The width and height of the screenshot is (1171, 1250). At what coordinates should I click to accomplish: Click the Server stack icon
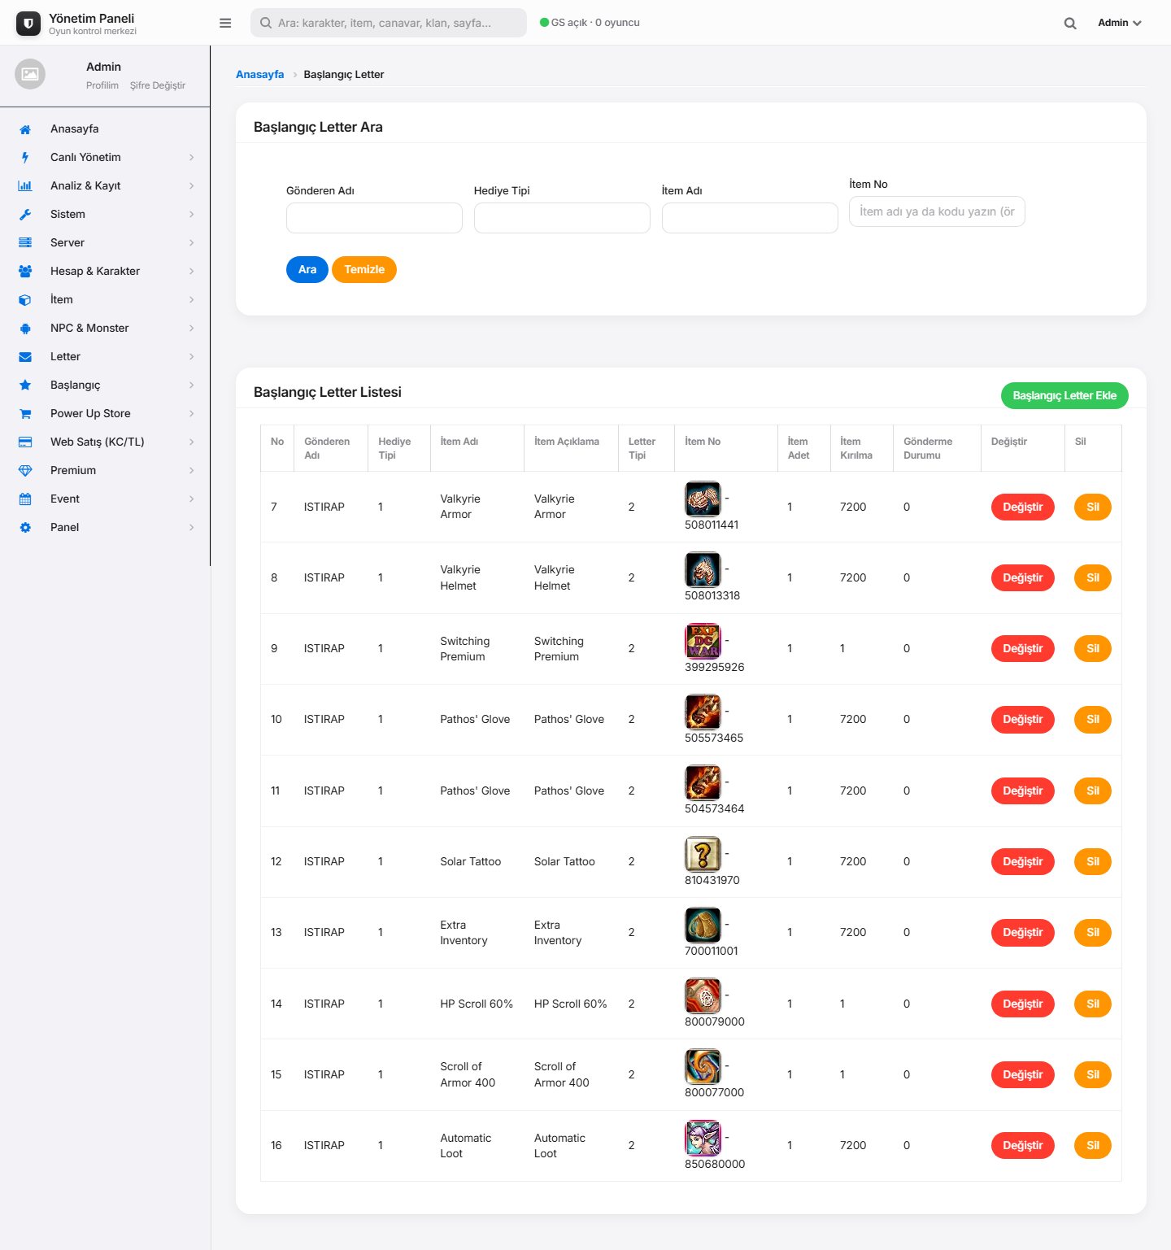(25, 243)
